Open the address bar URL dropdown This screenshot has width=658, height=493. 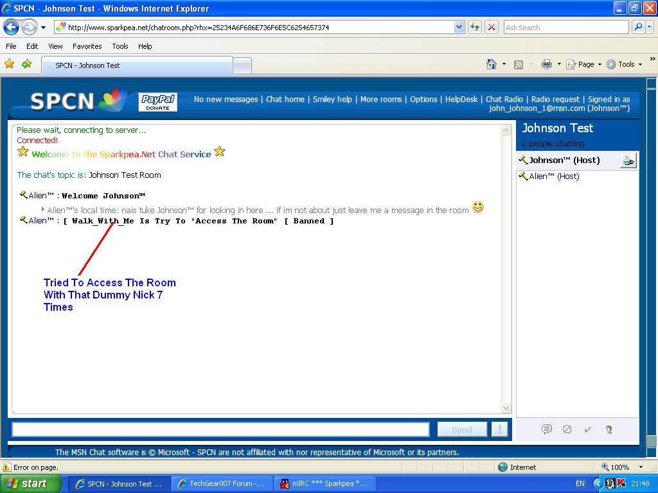(x=459, y=27)
